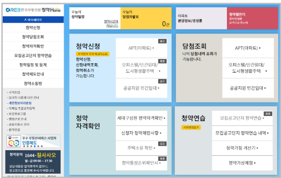This screenshot has width=281, height=178.
Task: Select the active blue carousel dot under the banner
Action: (x=35, y=146)
